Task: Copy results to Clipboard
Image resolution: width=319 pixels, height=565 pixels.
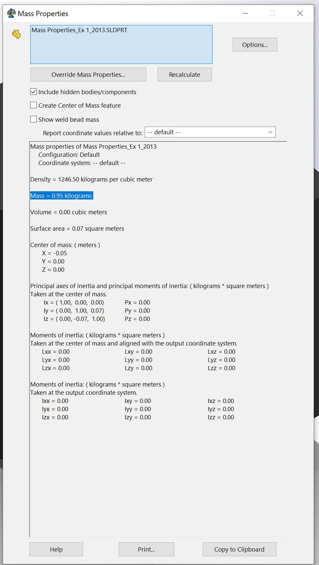Action: coord(239,549)
